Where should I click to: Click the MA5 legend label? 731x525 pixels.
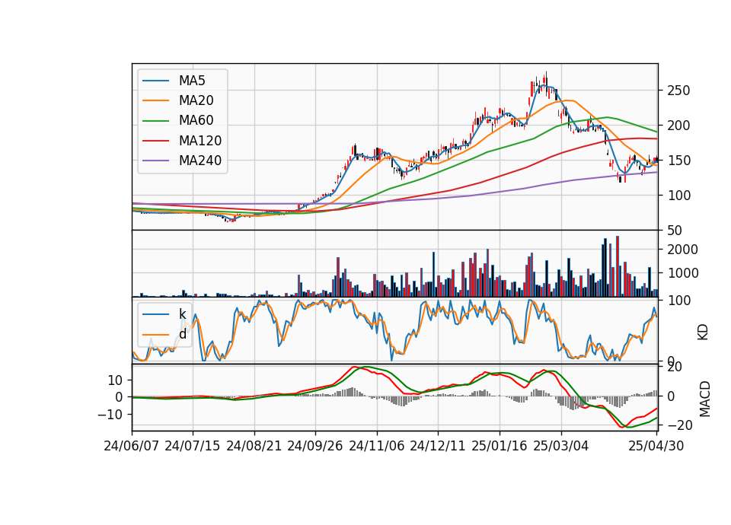pos(192,81)
